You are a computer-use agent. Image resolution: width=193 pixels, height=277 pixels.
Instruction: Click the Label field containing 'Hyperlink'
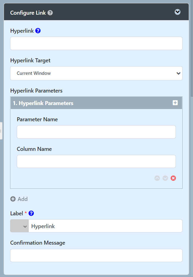pyautogui.click(x=105, y=226)
